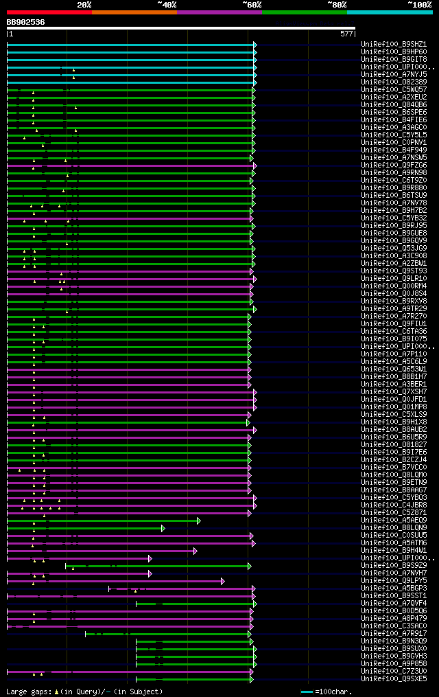
Task: Select the UniRef100_B7VCC0 label
Action: pyautogui.click(x=394, y=468)
